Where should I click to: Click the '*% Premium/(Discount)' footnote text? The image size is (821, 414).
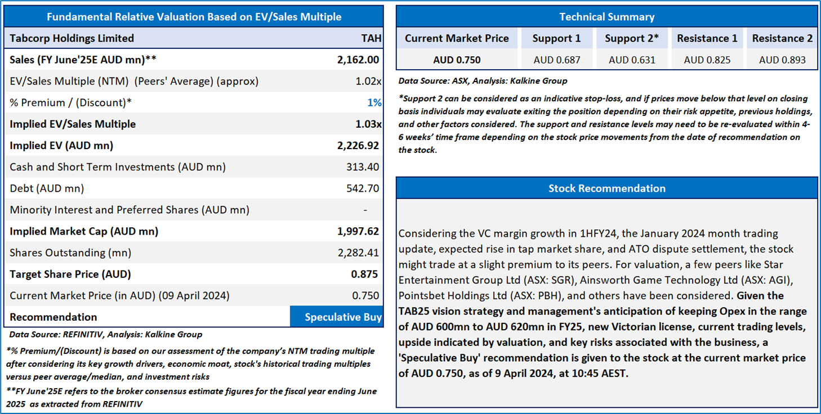click(190, 363)
